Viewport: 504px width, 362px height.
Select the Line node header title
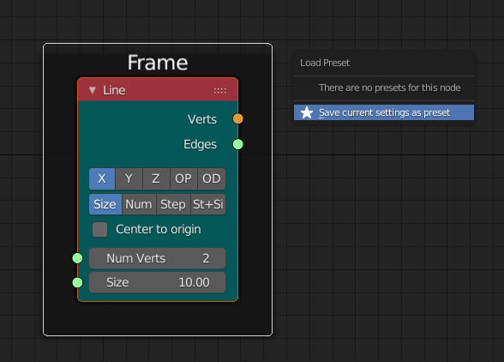coord(114,90)
